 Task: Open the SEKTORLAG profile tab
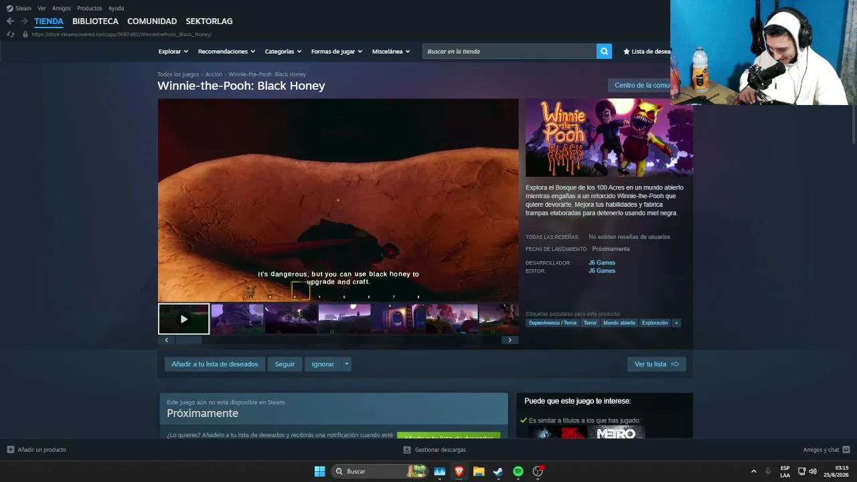pyautogui.click(x=210, y=21)
